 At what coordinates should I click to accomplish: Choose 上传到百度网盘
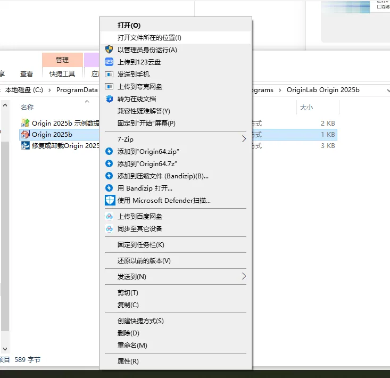point(176,216)
